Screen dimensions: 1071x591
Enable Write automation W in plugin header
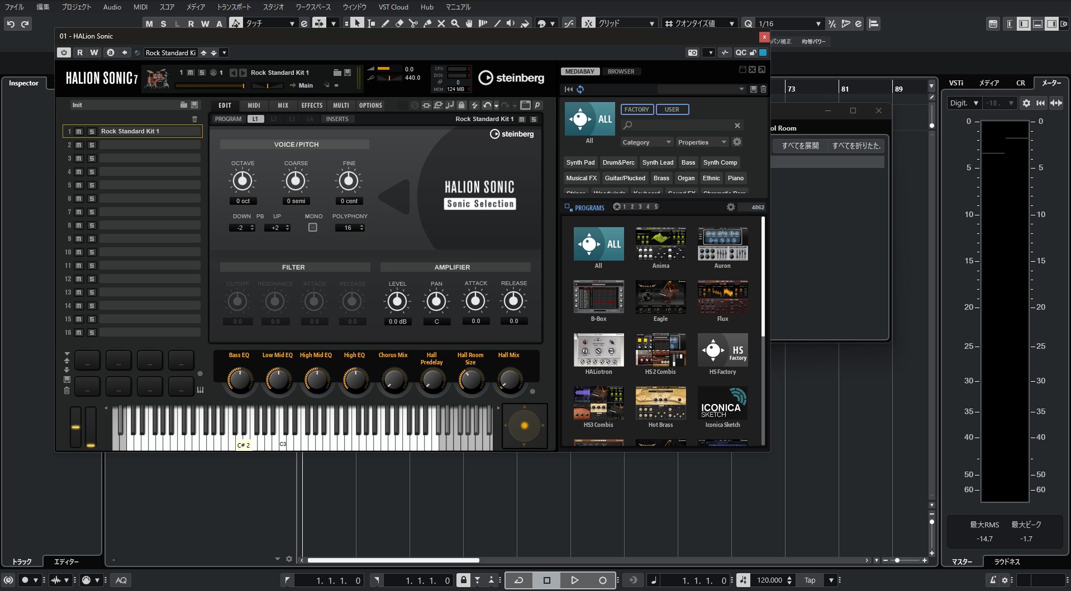(x=94, y=52)
